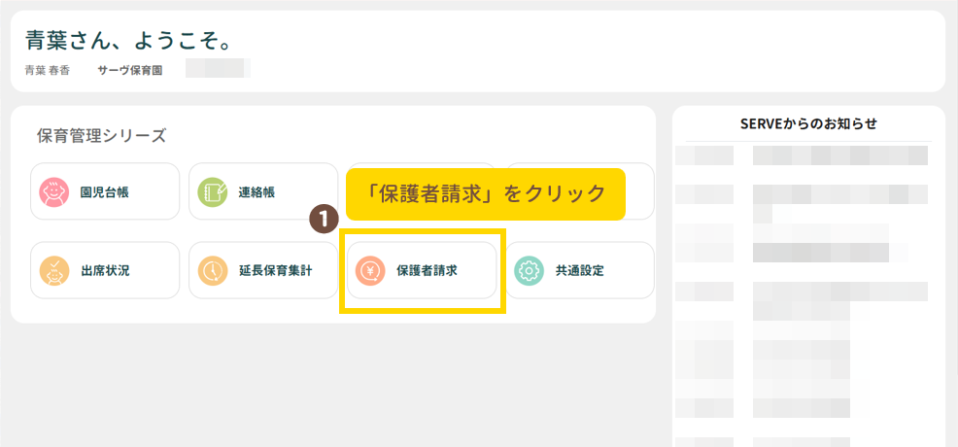Screen dimensions: 958x447
Task: Open the 連絡帳 text label
Action: click(x=257, y=192)
